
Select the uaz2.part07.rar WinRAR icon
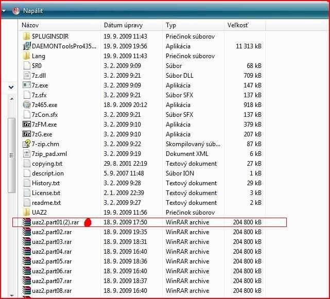pos(27,281)
